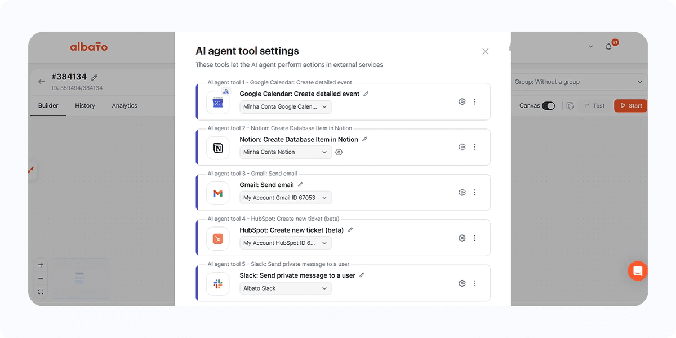Image resolution: width=676 pixels, height=338 pixels.
Task: Open three-dot menu for Gmail tool
Action: pos(475,193)
